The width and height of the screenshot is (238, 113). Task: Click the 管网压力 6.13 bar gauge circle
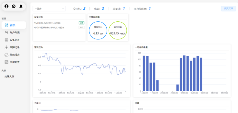tap(98, 30)
